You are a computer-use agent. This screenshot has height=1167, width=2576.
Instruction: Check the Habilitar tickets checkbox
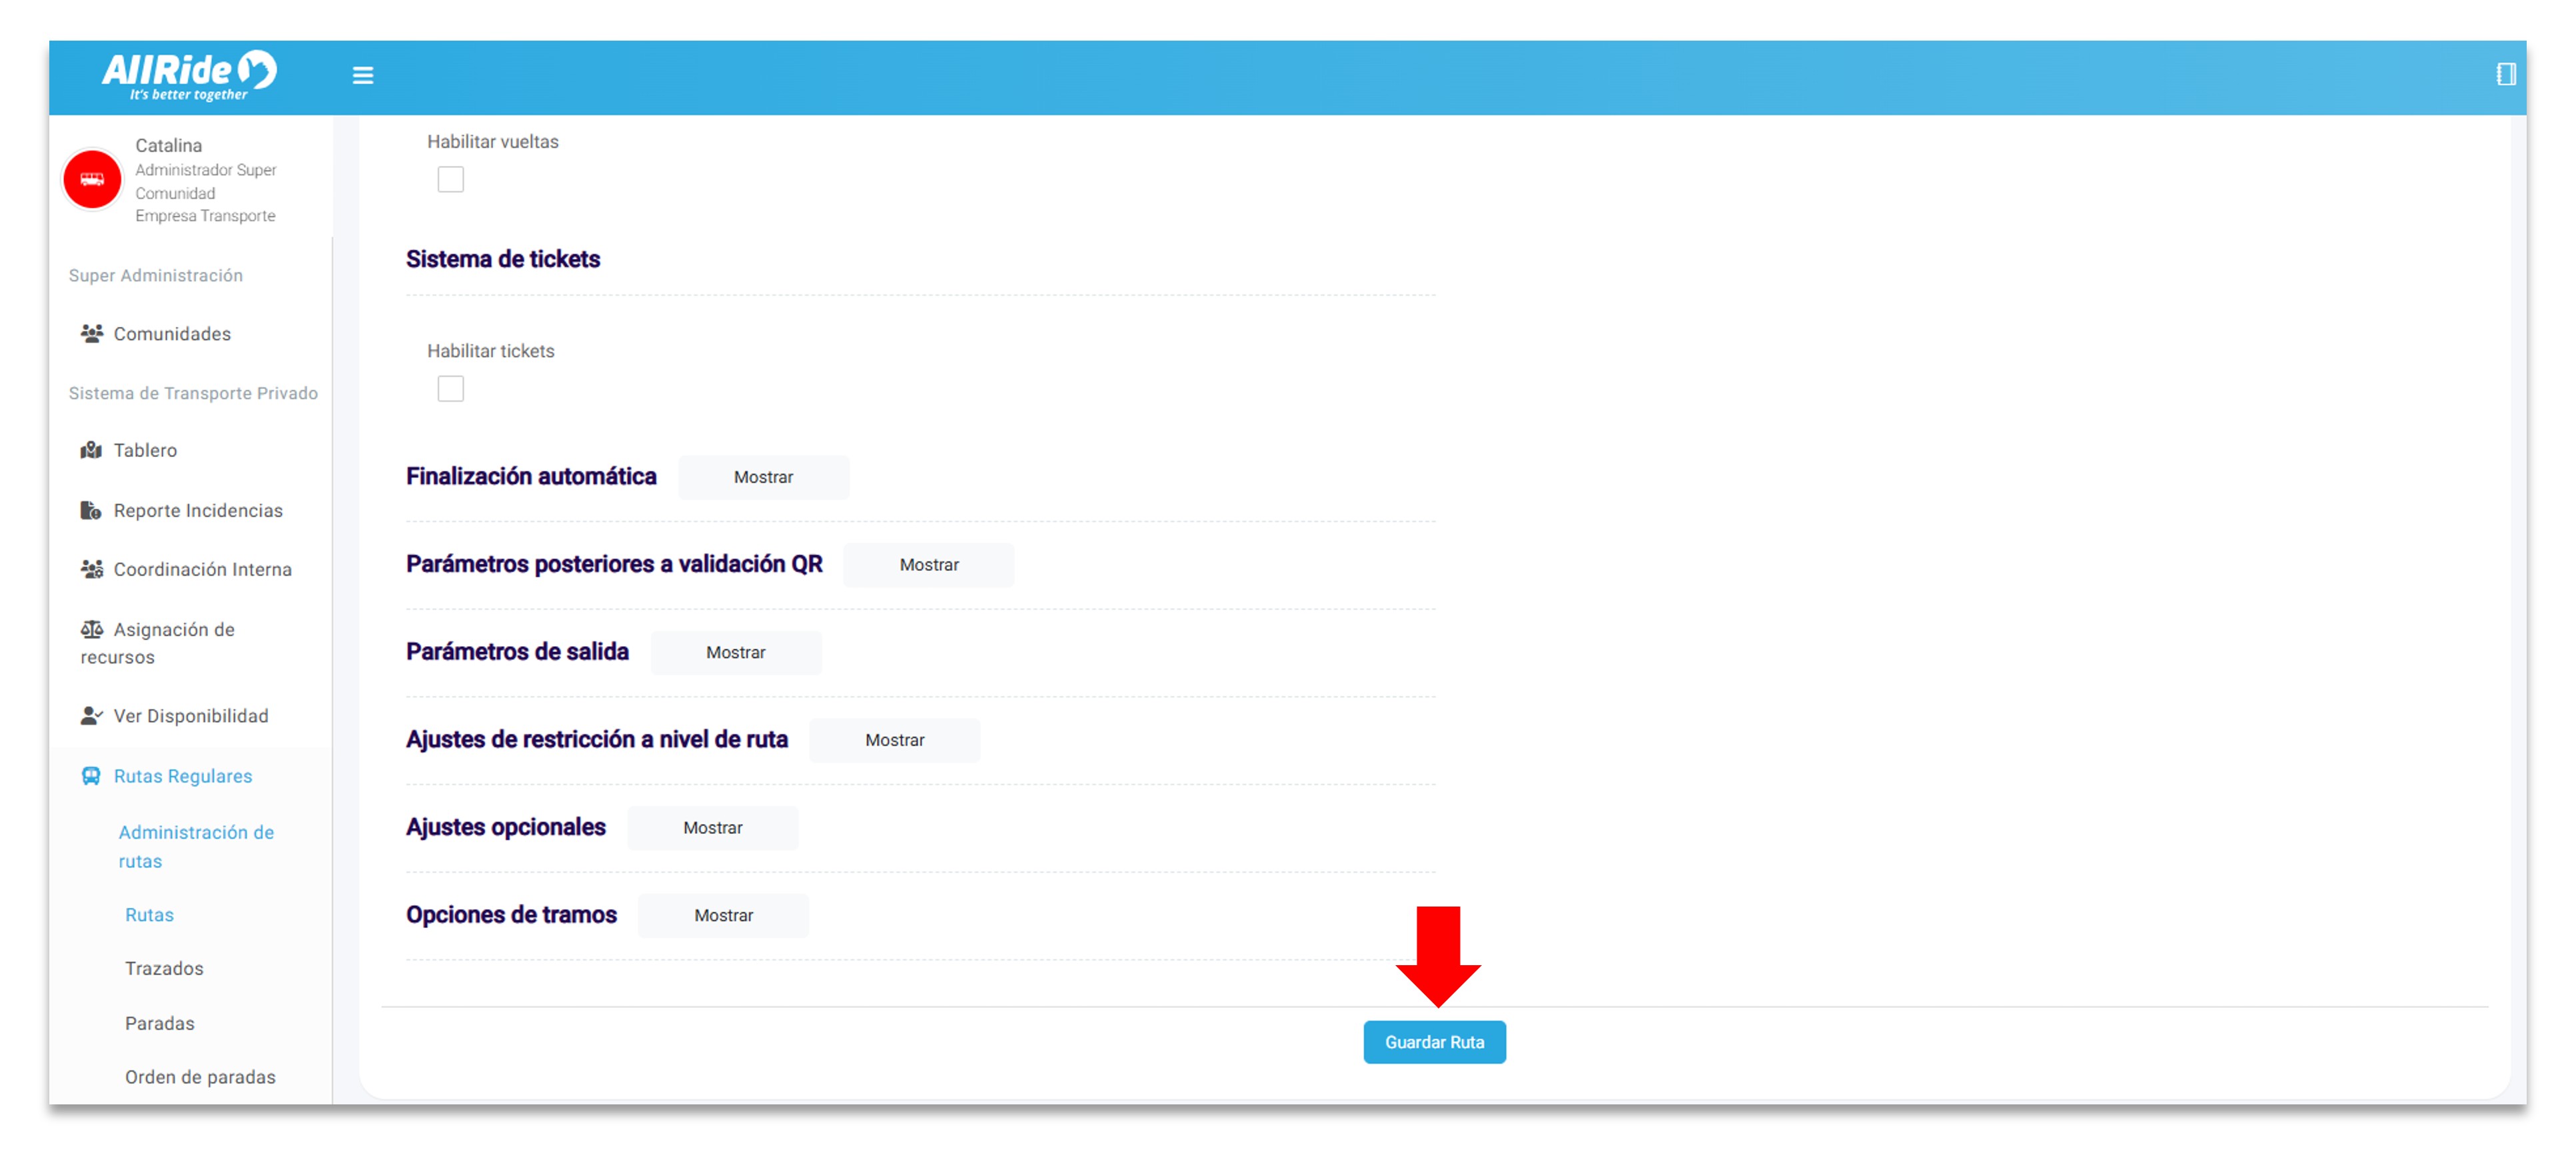click(450, 388)
